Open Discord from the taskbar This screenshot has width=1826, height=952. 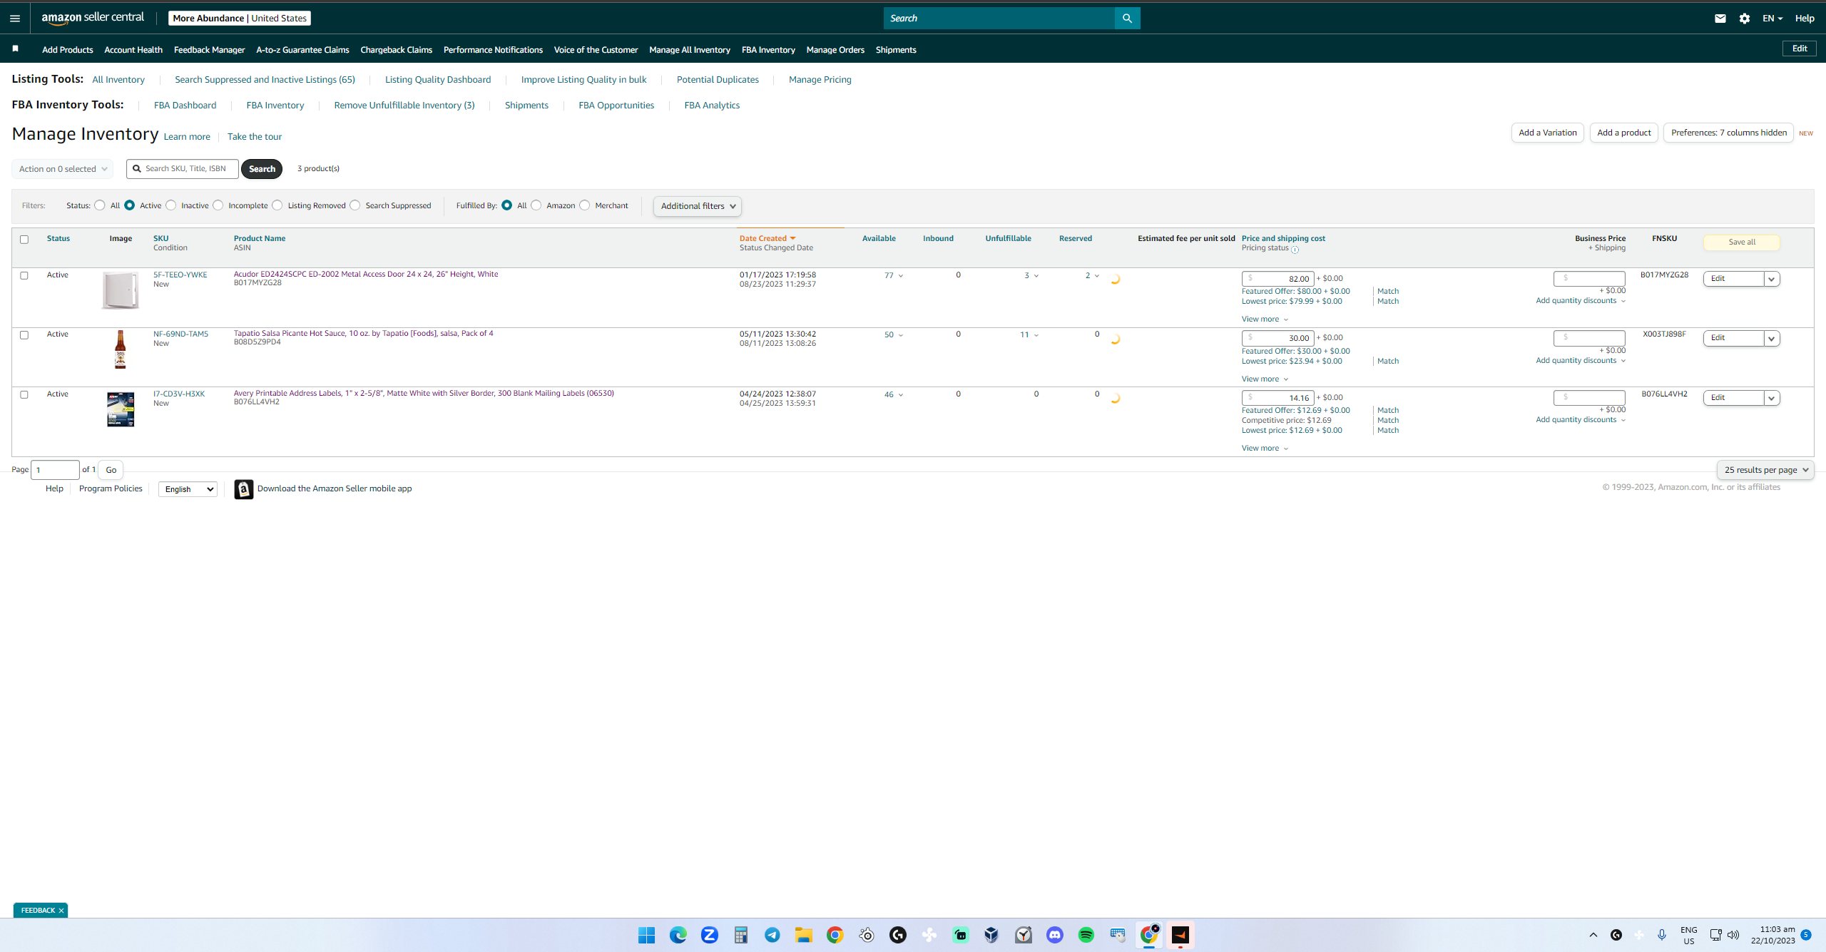(1055, 935)
